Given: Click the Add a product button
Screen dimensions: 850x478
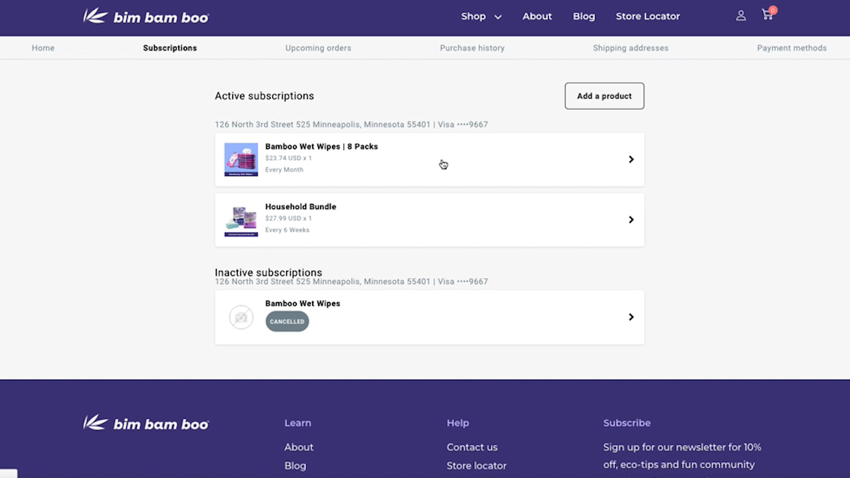Looking at the screenshot, I should click(x=604, y=96).
